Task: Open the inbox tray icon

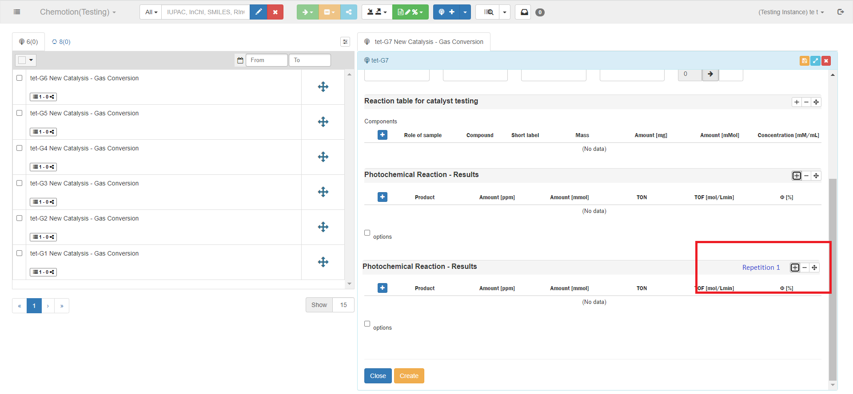Action: point(524,12)
